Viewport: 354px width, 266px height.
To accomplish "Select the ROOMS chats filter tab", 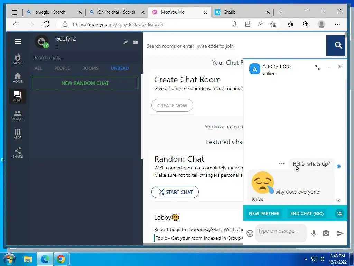I will [90, 68].
